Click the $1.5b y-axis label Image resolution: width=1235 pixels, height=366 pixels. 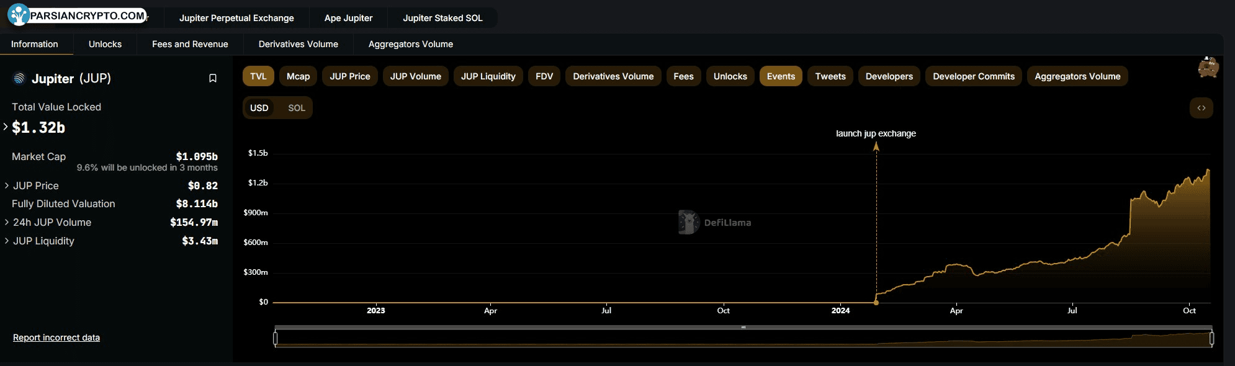(258, 153)
